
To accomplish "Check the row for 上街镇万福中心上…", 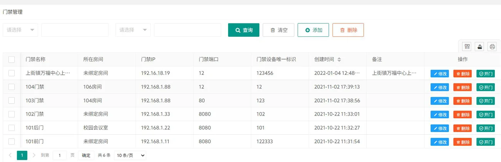I will (x=12, y=73).
